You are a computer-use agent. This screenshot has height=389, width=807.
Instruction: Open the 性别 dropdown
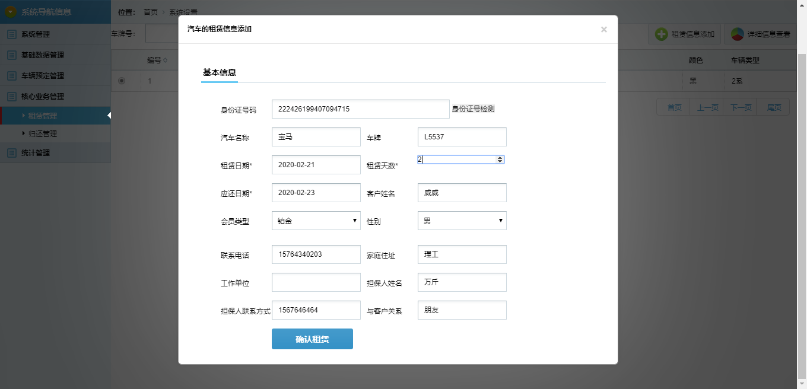[x=462, y=221]
